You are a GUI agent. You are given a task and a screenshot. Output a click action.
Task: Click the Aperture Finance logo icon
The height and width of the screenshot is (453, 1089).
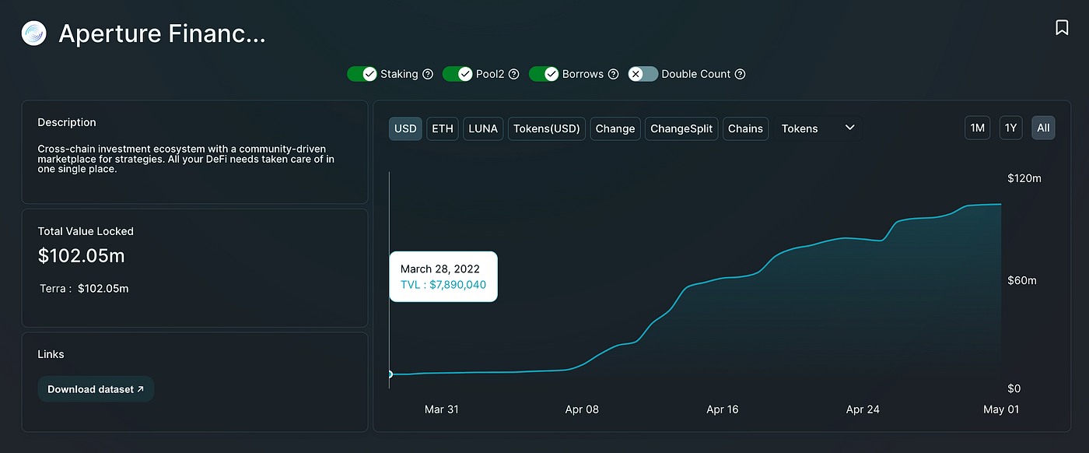[34, 33]
